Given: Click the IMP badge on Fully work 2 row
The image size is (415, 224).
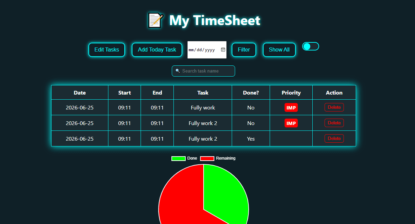Looking at the screenshot, I should coord(291,123).
